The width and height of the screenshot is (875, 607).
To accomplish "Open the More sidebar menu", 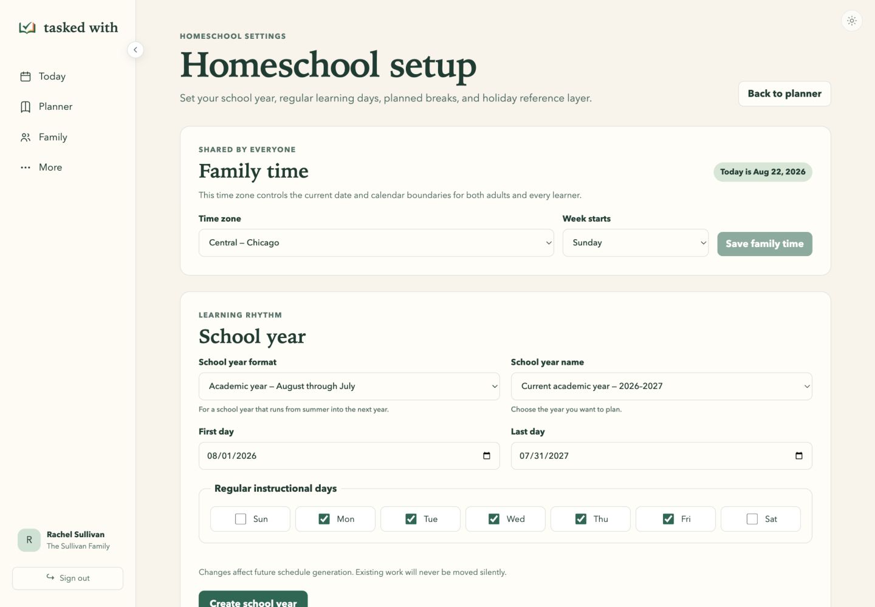I will [68, 168].
